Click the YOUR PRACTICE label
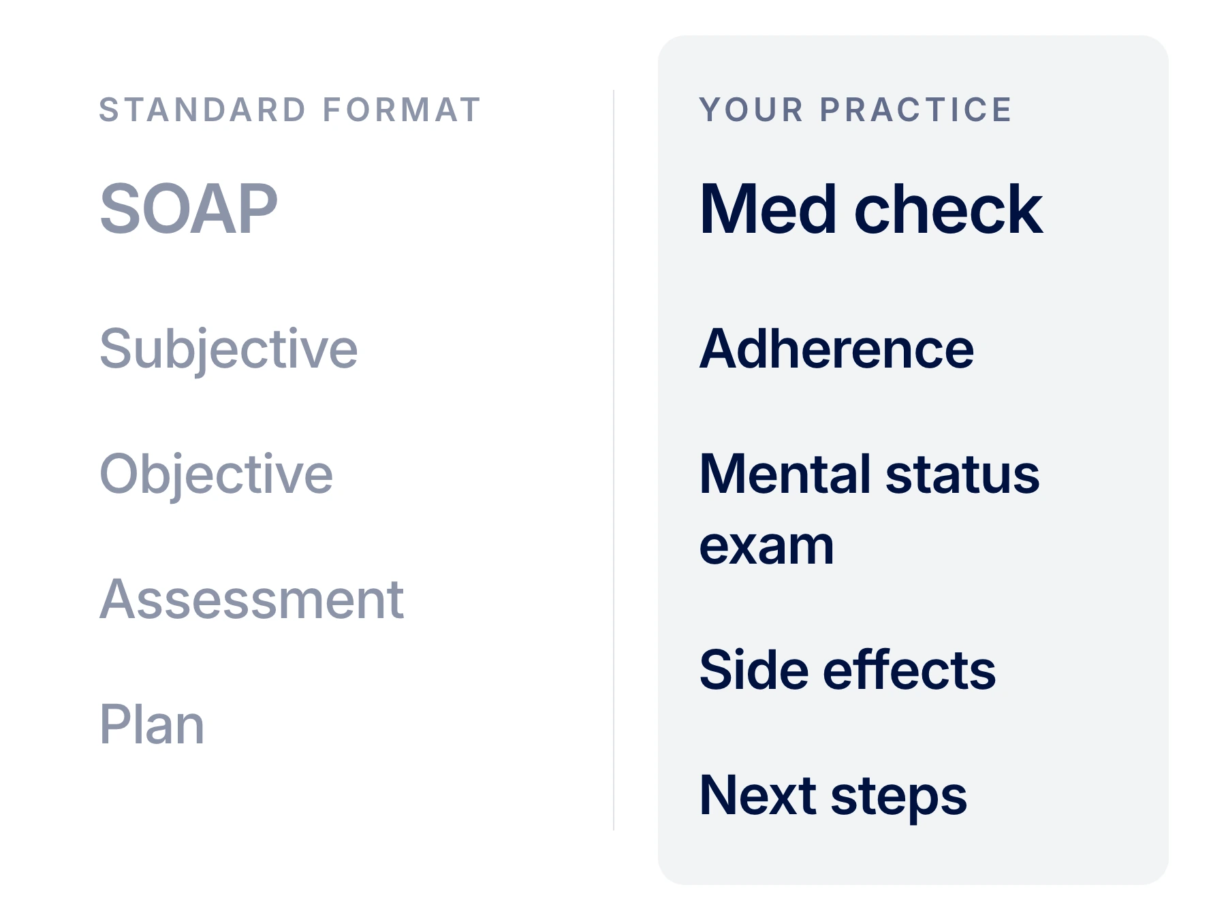This screenshot has width=1226, height=919. click(x=855, y=110)
